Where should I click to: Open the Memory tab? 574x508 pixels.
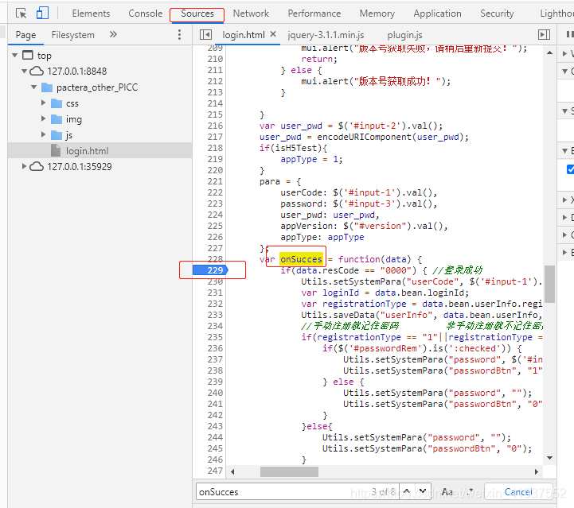coord(377,14)
